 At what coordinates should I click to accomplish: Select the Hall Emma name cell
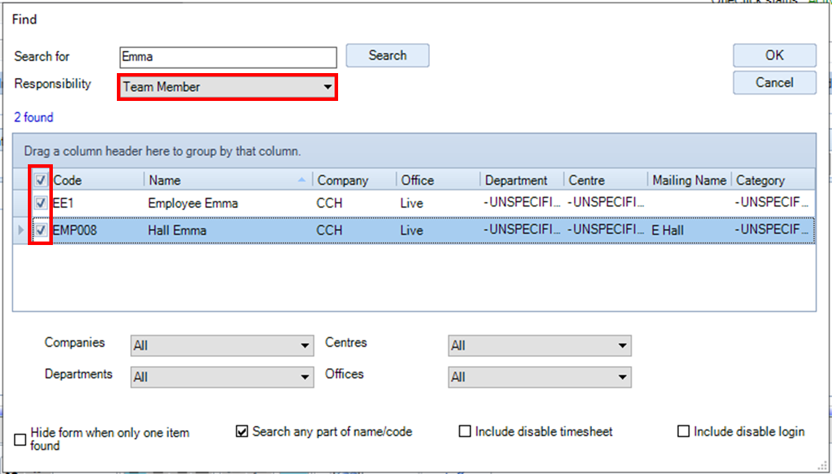click(229, 230)
